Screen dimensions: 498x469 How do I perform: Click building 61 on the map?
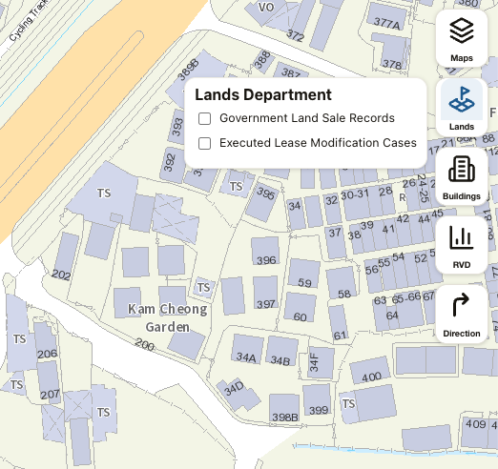339,323
